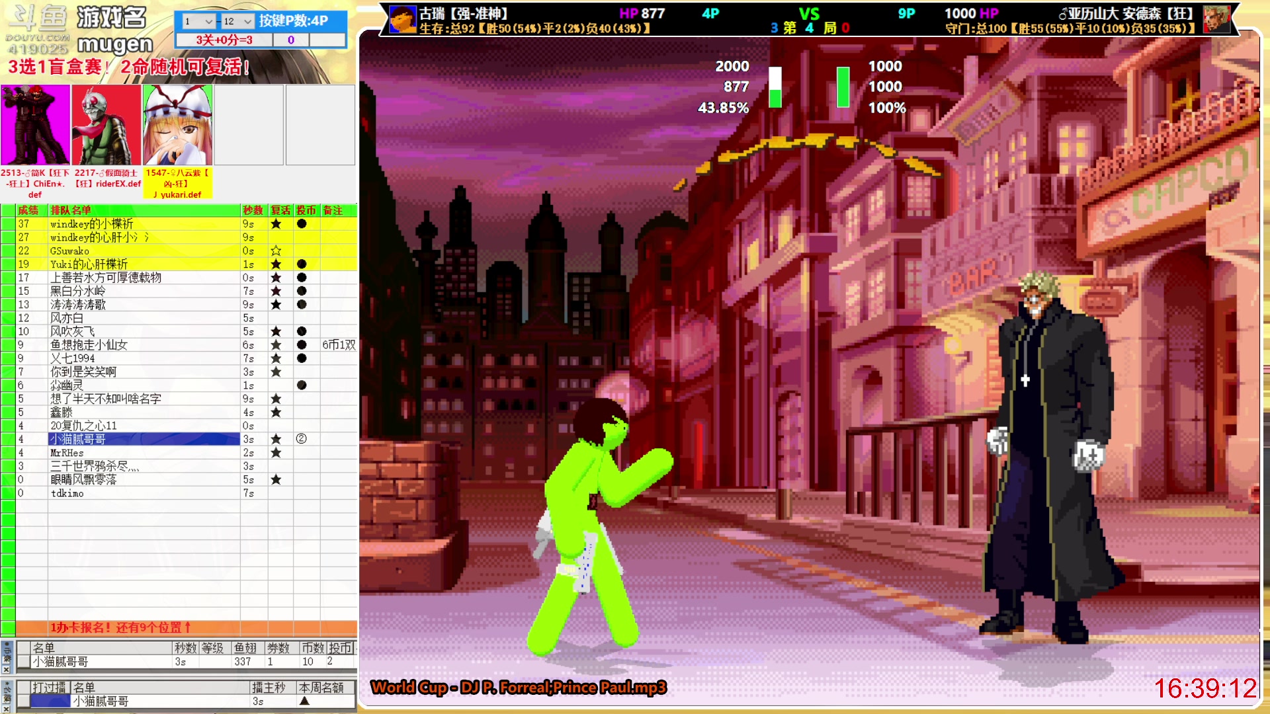This screenshot has width=1270, height=714.
Task: Select row selector box beside 小猫腻哥哥 in 名单 panel
Action: (x=23, y=662)
